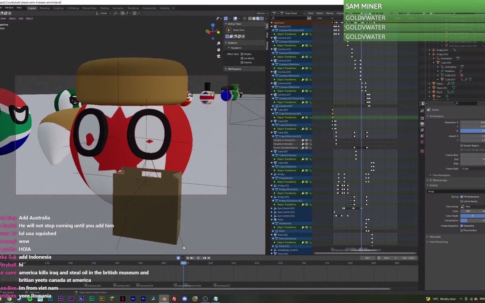Collapse the Transform options subpanel
The height and width of the screenshot is (303, 485).
tap(229, 48)
